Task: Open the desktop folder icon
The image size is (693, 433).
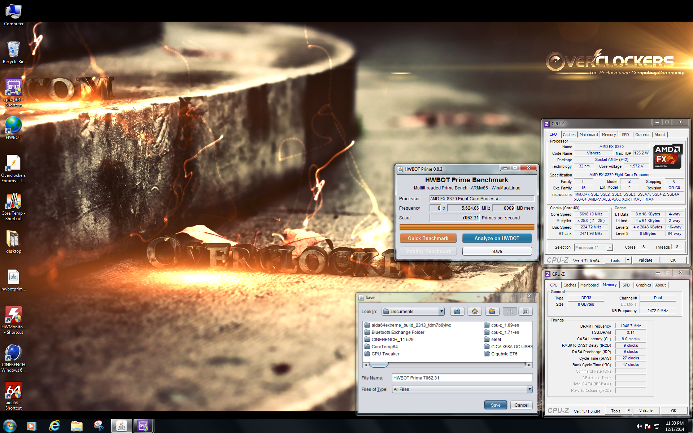Action: [14, 241]
